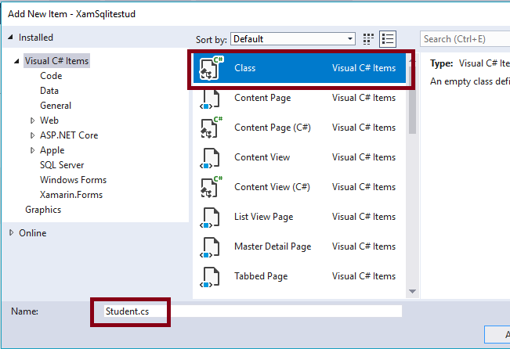Screen dimensions: 510x349
Task: Expand the Apple category node
Action: coord(32,150)
